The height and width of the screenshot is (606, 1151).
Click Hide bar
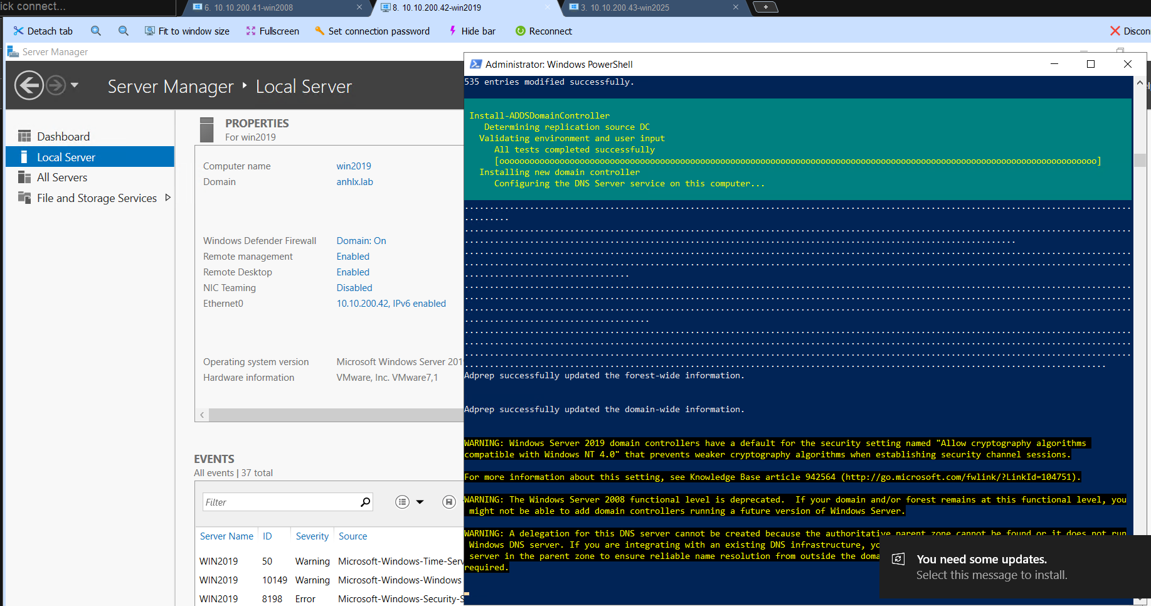coord(472,31)
